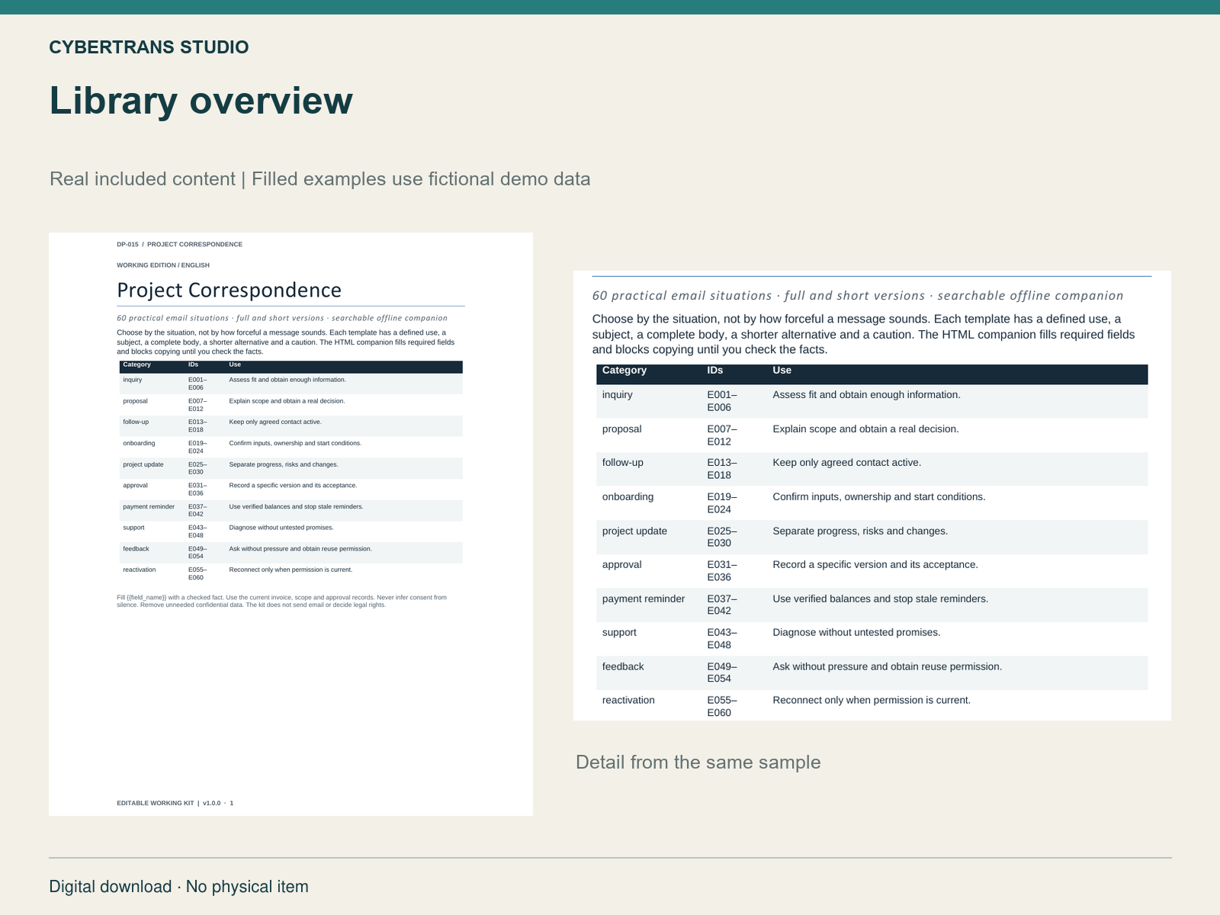
Task: Click 'reactivation' row in small page preview
Action: click(291, 573)
